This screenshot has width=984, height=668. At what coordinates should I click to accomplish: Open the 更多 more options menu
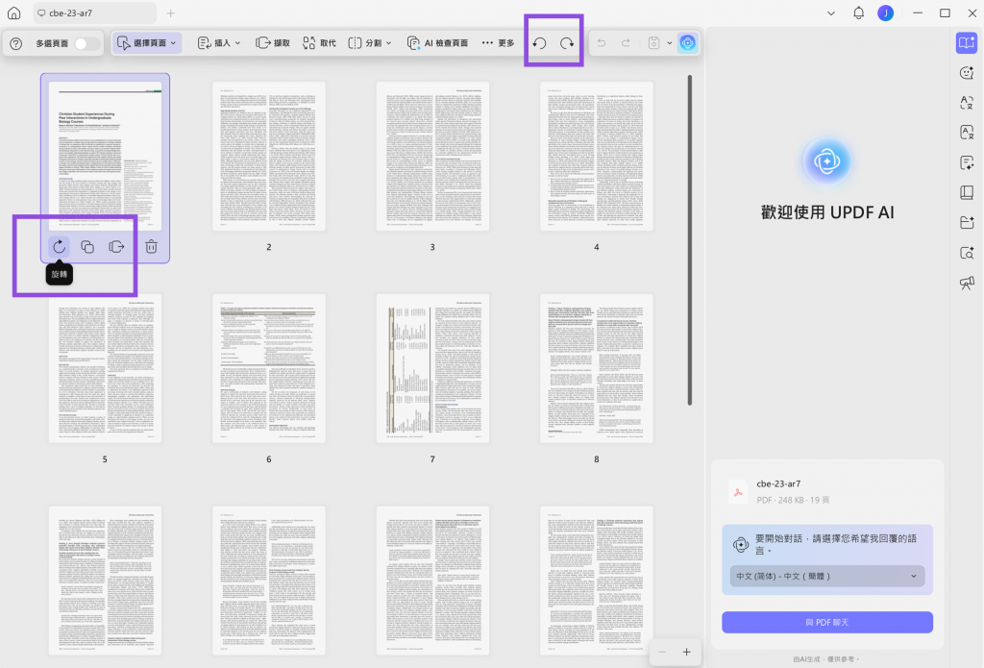(499, 43)
